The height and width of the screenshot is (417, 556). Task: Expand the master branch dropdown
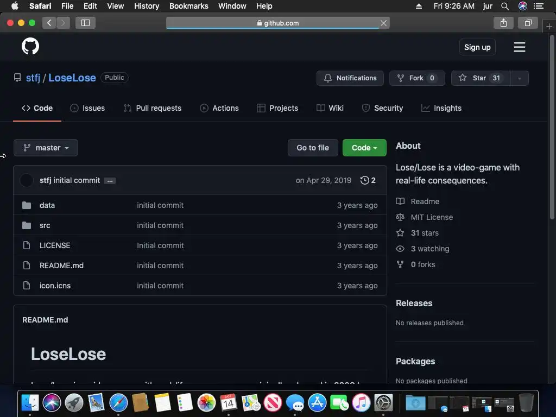coord(46,148)
